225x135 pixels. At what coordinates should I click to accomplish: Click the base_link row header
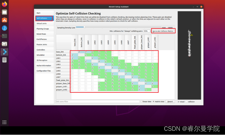coord(64,52)
